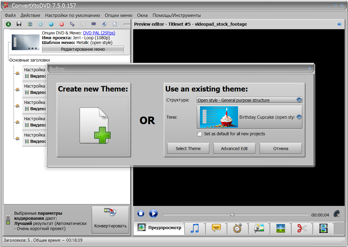Click the Advanced Edit button

[x=234, y=149]
